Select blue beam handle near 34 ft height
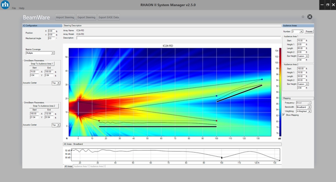Screen dimensions: 336x182 tap(262, 79)
